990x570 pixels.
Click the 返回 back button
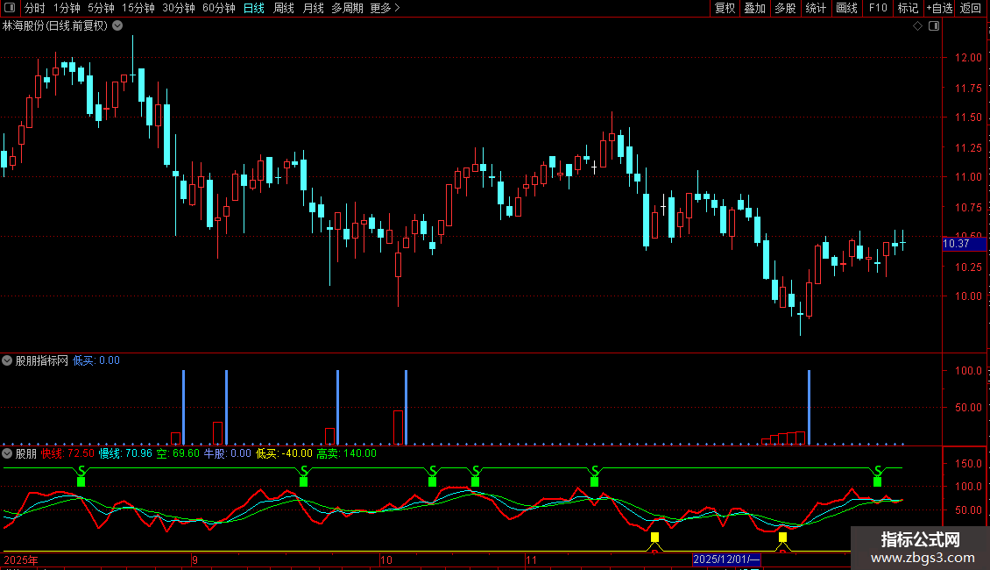point(971,8)
